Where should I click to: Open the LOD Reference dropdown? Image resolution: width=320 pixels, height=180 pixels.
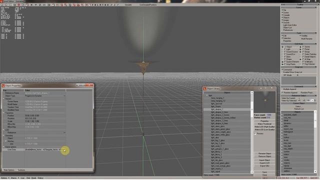click(x=64, y=132)
